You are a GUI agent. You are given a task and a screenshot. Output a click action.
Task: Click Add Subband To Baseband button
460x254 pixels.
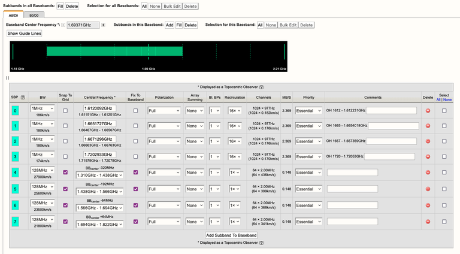pyautogui.click(x=231, y=235)
